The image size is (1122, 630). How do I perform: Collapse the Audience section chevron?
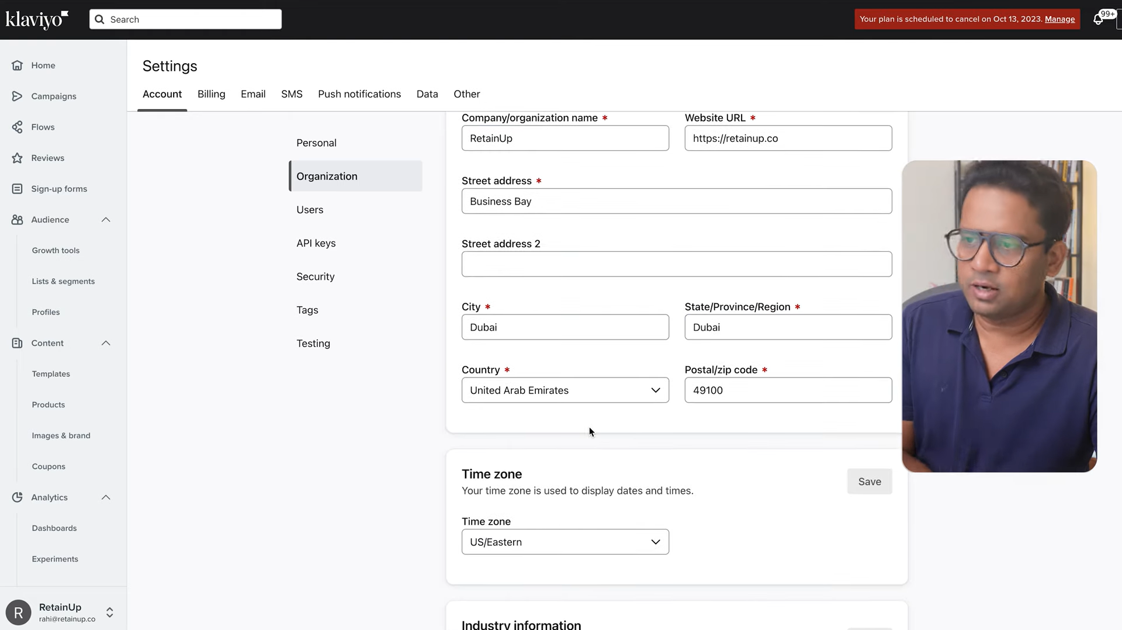tap(106, 220)
